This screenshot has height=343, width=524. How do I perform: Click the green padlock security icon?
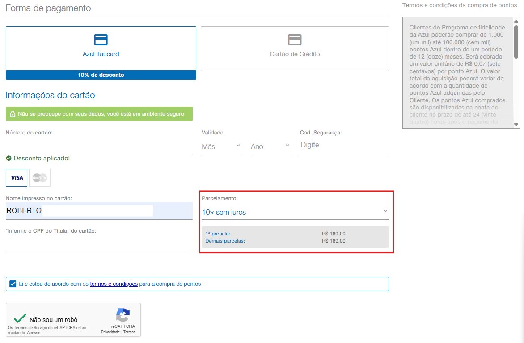[13, 114]
